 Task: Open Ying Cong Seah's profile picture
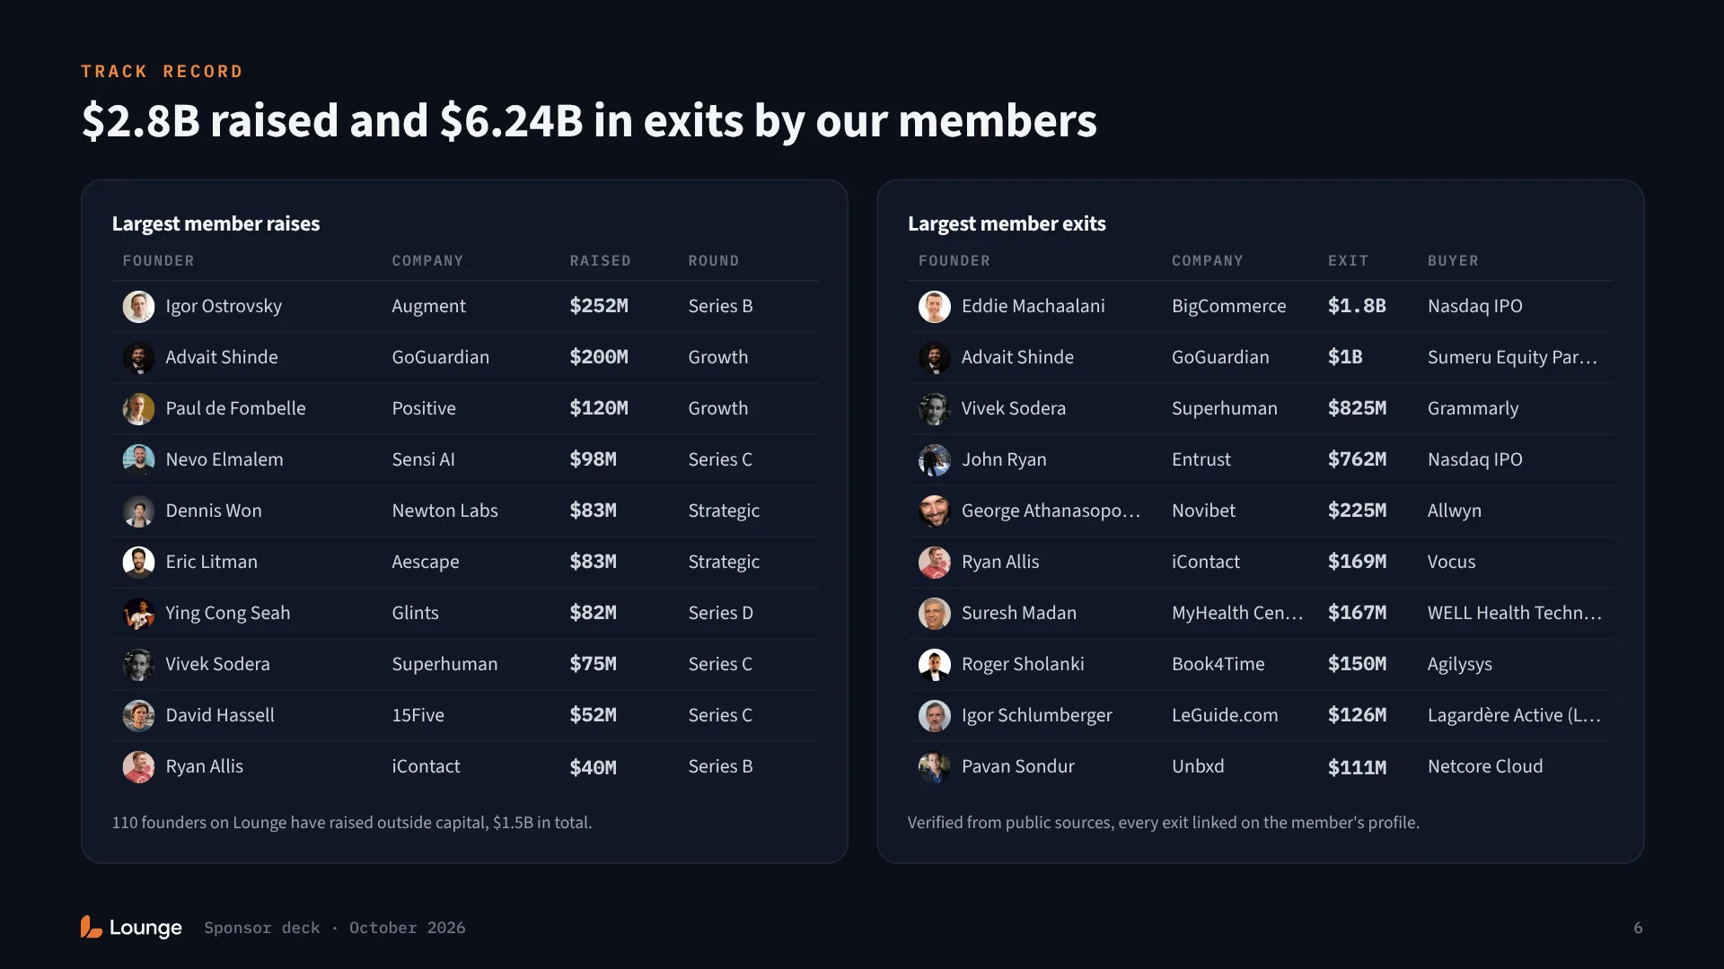[138, 614]
